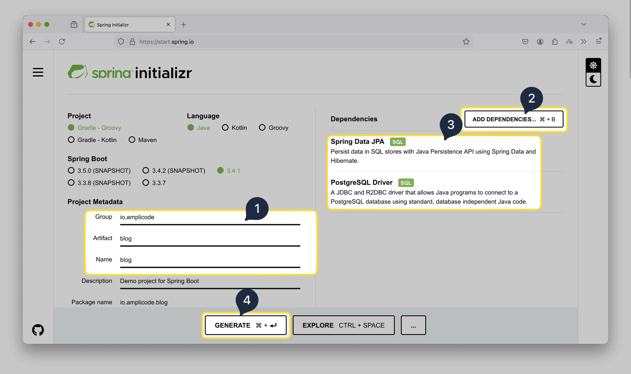The image size is (631, 374).
Task: Click the Group input field
Action: [210, 217]
